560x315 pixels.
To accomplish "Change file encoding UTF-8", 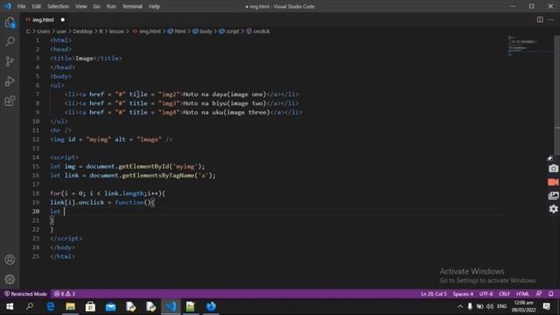I will [x=486, y=294].
